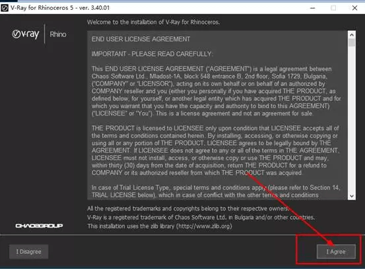The image size is (365, 269).
Task: Click the greyed-out maximize window button
Action: pos(333,8)
